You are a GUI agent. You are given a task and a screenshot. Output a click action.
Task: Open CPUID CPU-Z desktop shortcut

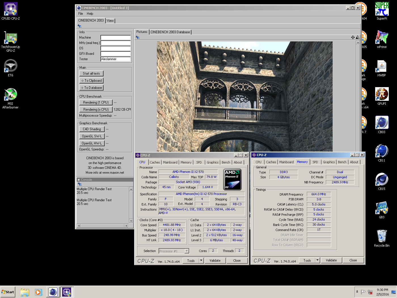[10, 11]
